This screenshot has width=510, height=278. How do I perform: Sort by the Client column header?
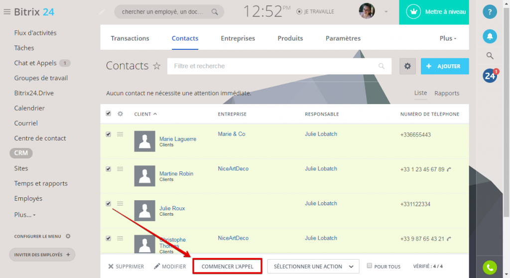(x=145, y=114)
